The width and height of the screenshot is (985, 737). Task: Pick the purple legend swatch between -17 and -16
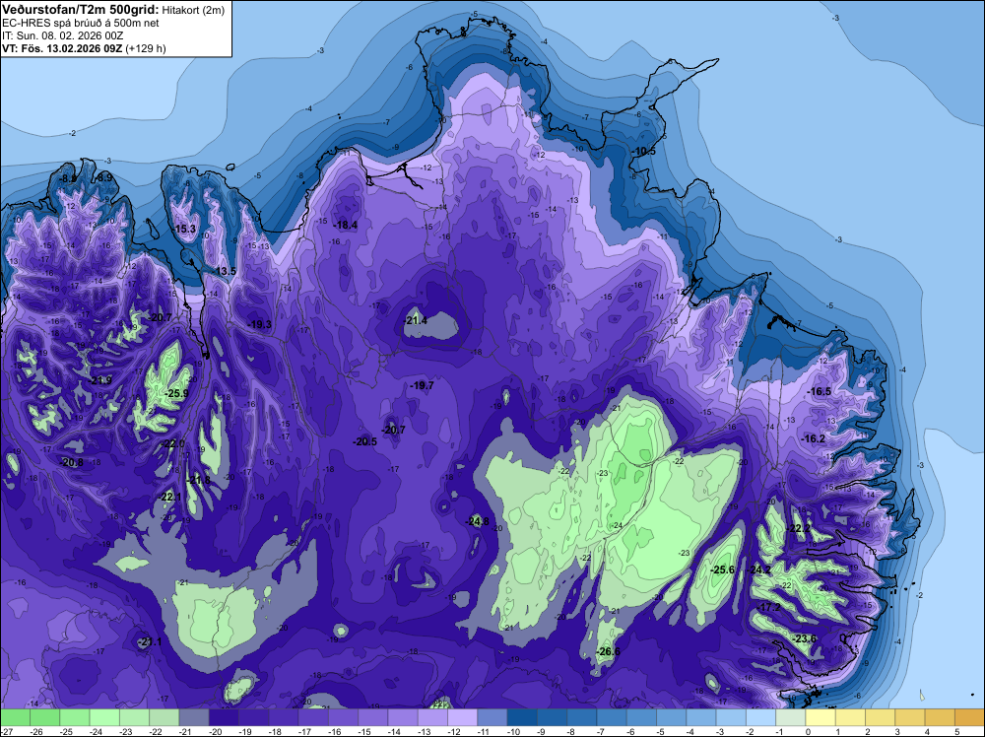pyautogui.click(x=313, y=717)
